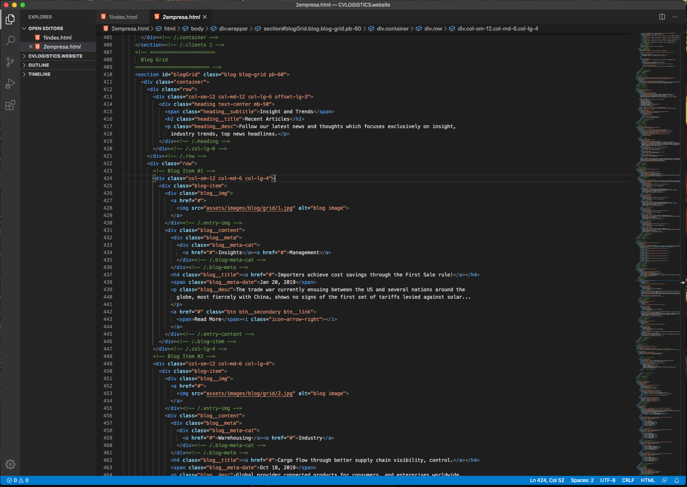The height and width of the screenshot is (487, 687).
Task: Click HTML5 icon of 1index.html tab
Action: tap(103, 17)
